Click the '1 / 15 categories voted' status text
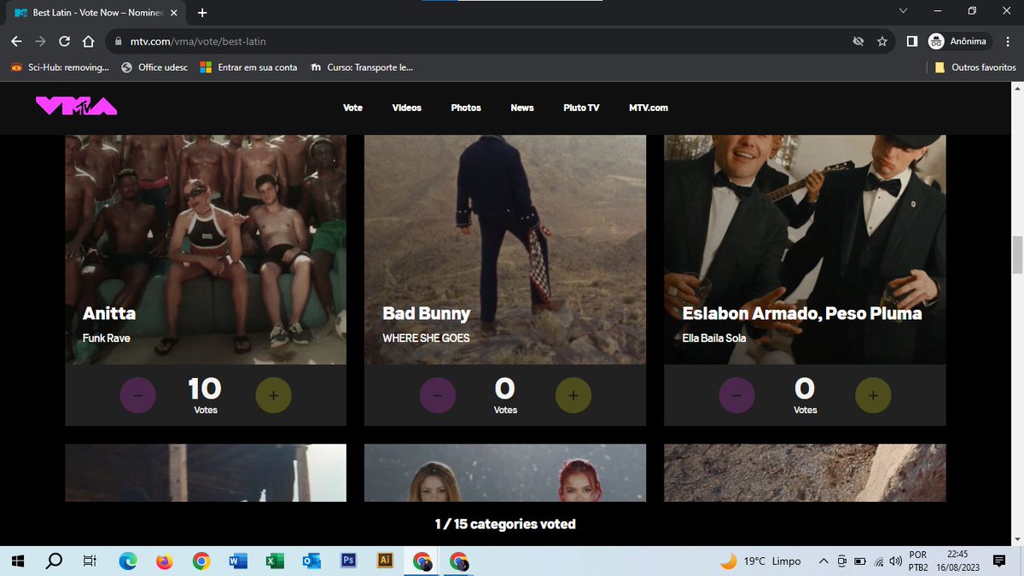Image resolution: width=1024 pixels, height=576 pixels. click(x=505, y=524)
